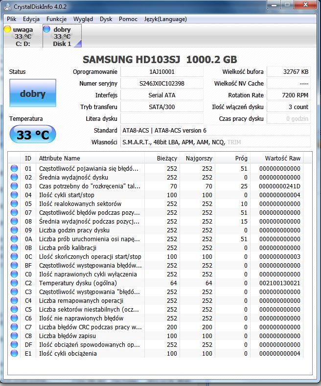
Task: Select the row Liczba godzin pracy dysku
Action: [156, 230]
